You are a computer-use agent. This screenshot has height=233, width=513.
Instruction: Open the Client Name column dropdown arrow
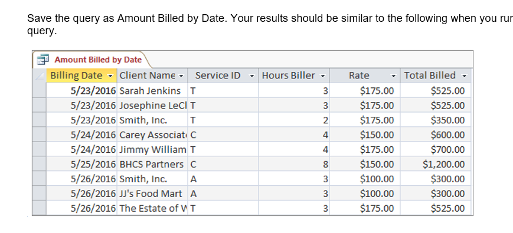pyautogui.click(x=181, y=76)
